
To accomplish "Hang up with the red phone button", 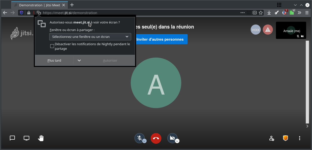I will (x=156, y=138).
